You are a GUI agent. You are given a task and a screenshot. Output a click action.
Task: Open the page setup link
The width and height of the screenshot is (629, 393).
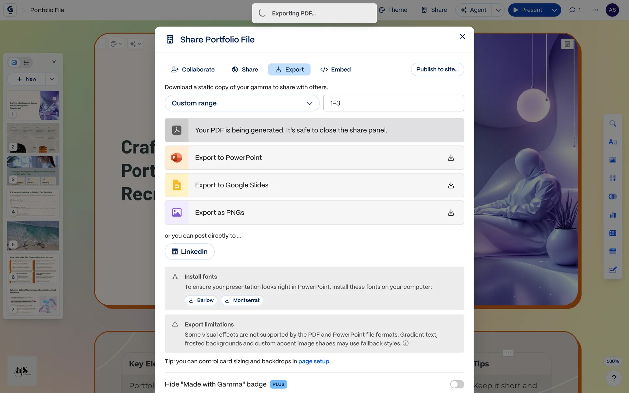coord(314,361)
